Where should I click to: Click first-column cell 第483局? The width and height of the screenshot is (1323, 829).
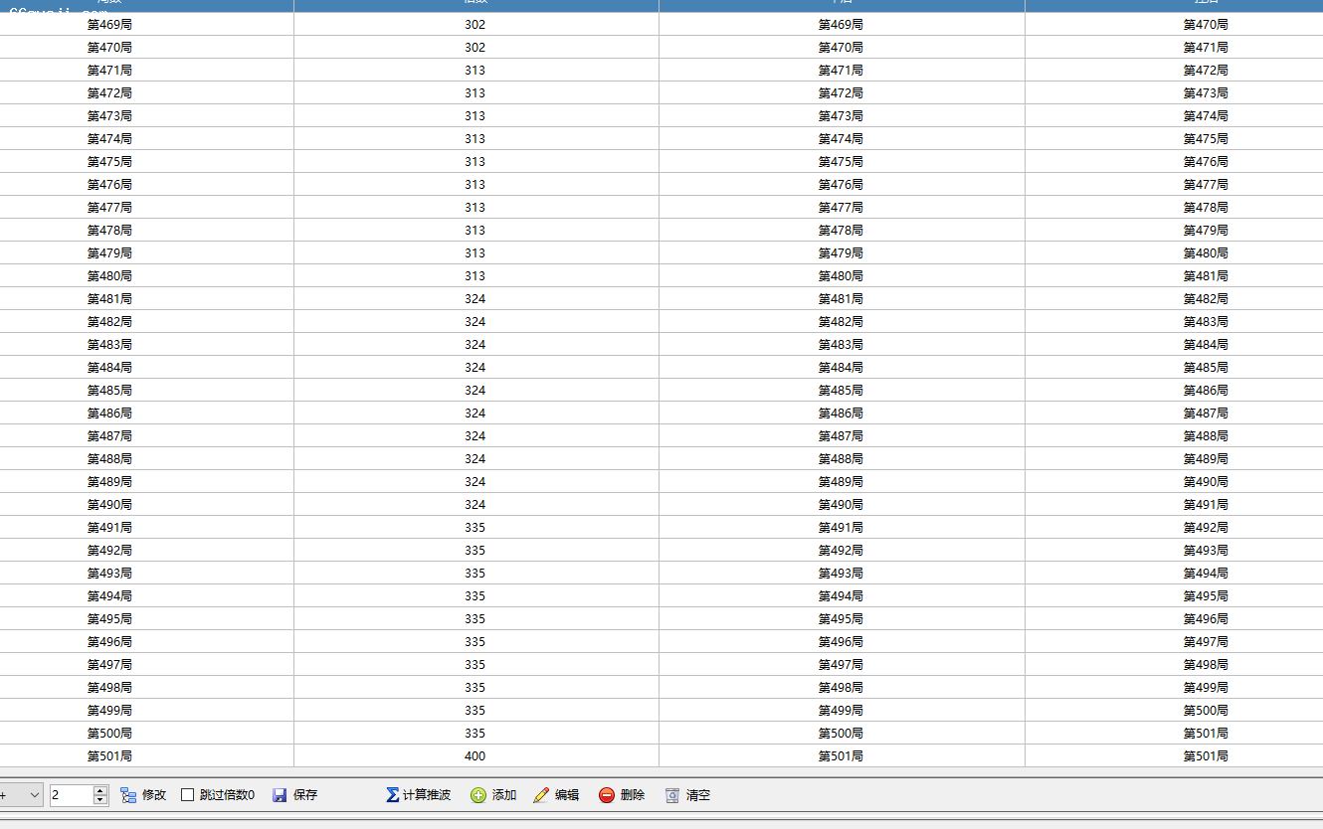pyautogui.click(x=109, y=345)
